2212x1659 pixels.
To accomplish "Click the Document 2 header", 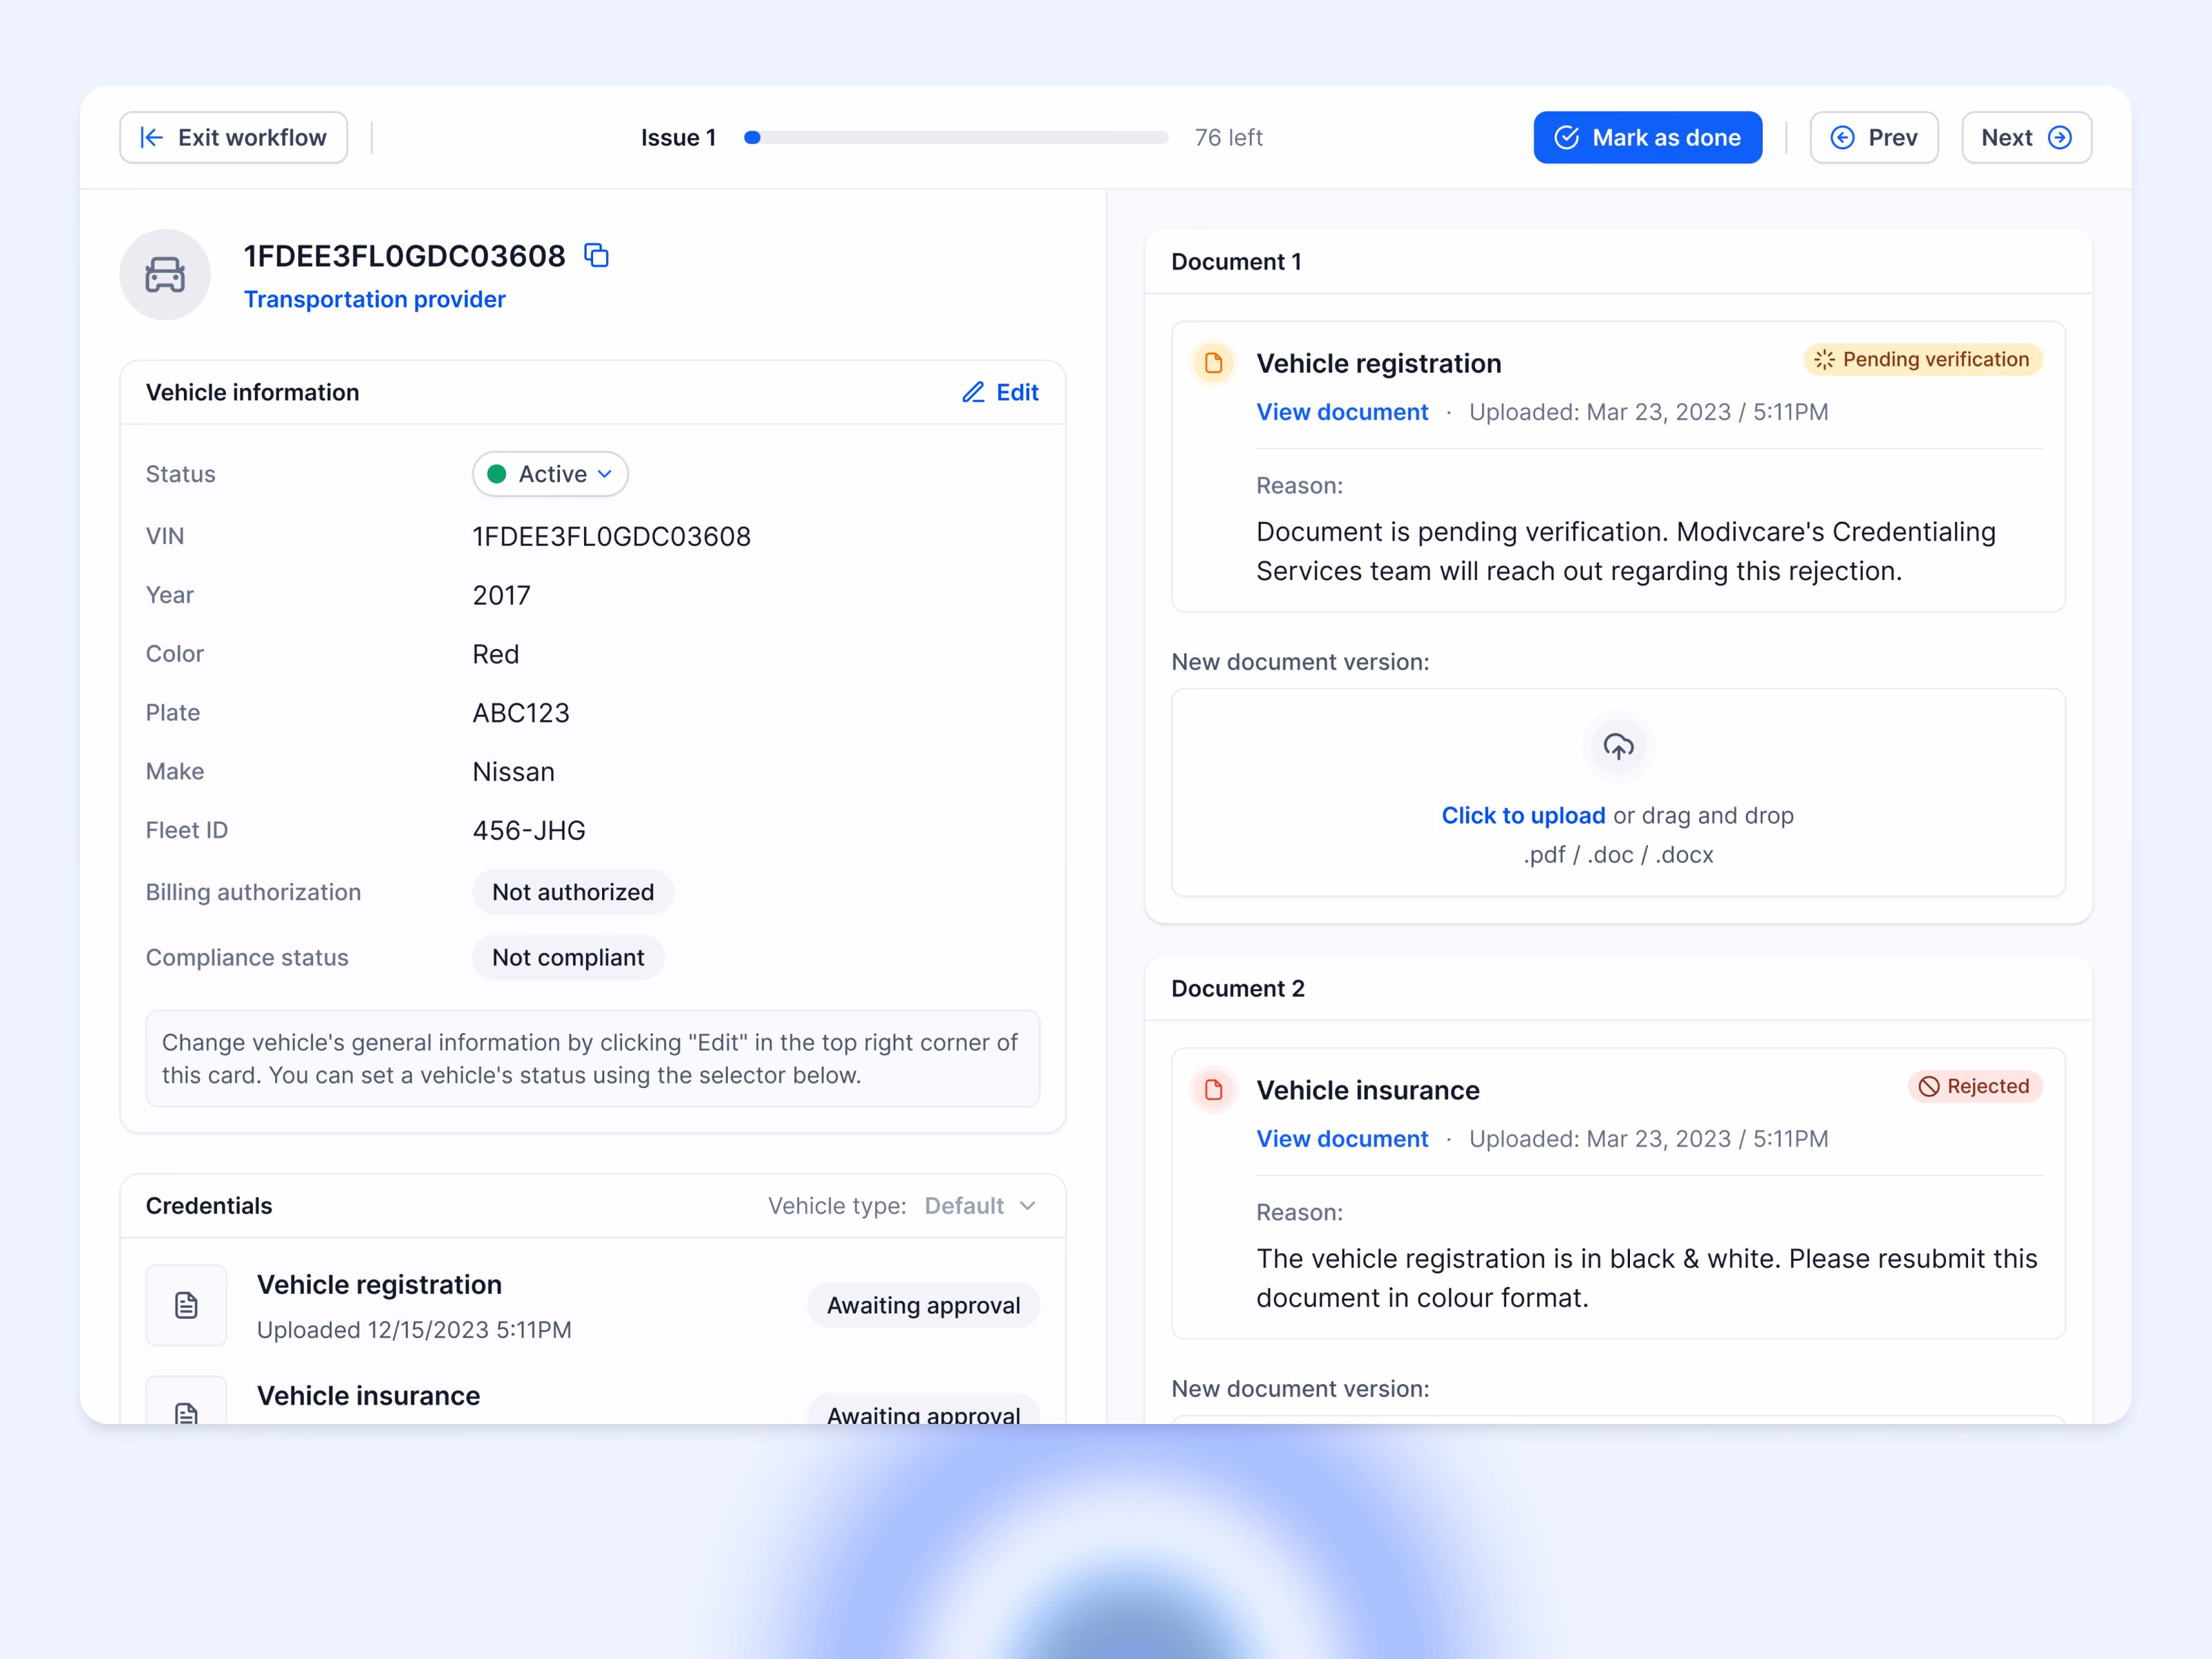I will tap(1237, 989).
